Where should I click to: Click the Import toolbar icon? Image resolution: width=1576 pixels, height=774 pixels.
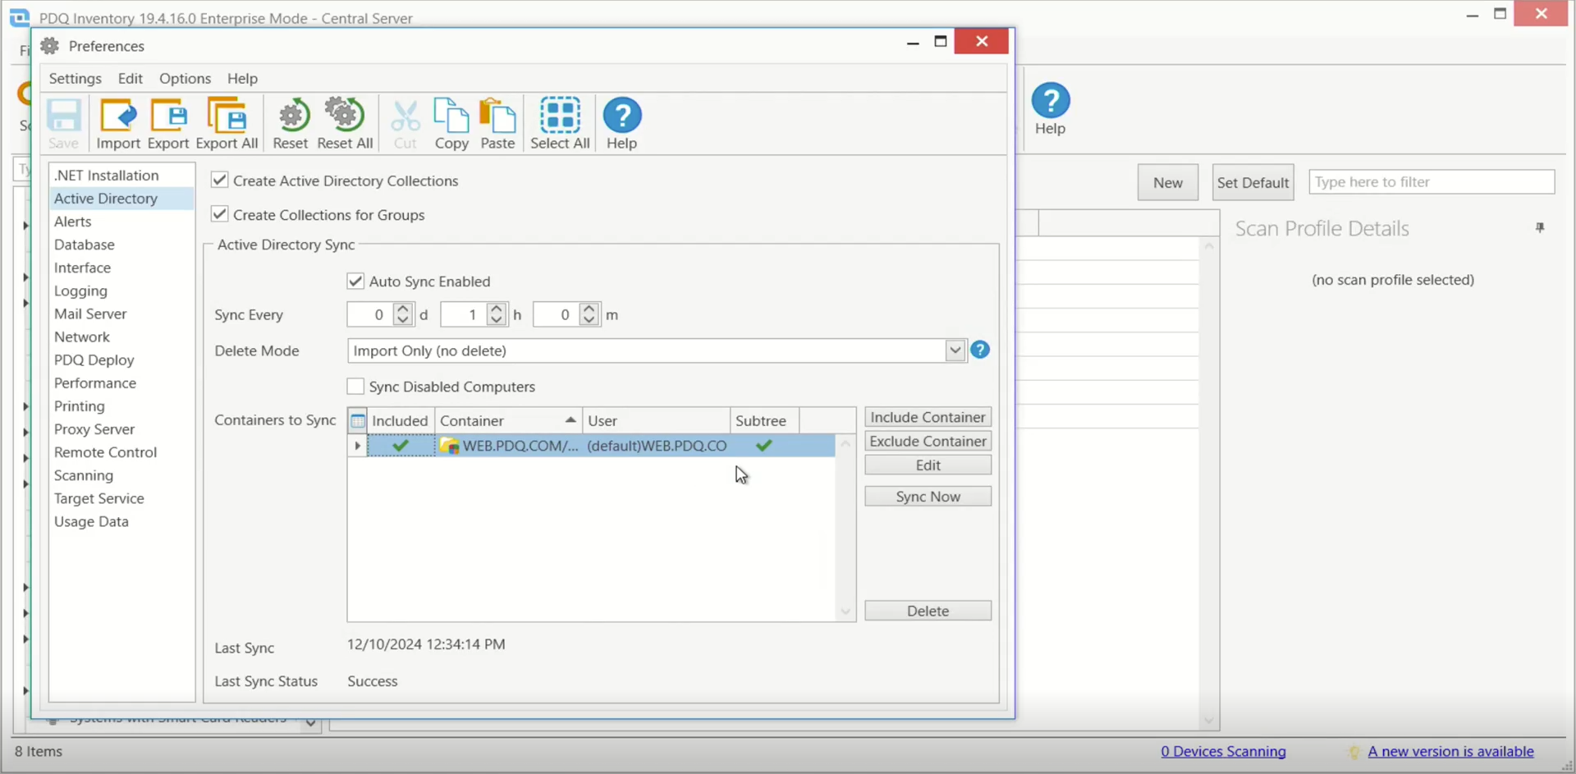[118, 124]
